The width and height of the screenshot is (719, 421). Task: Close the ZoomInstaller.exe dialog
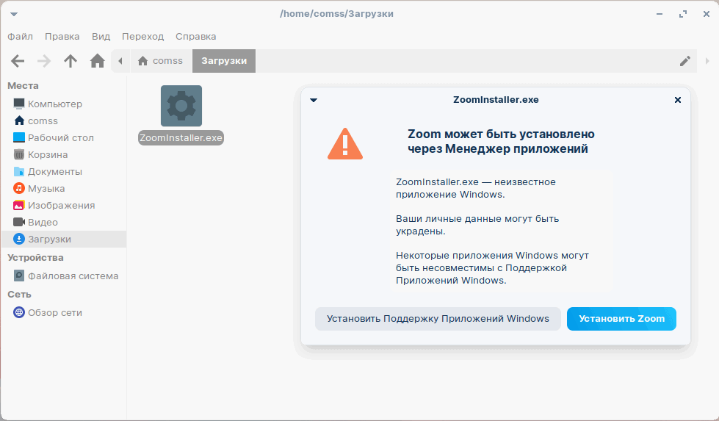[678, 100]
